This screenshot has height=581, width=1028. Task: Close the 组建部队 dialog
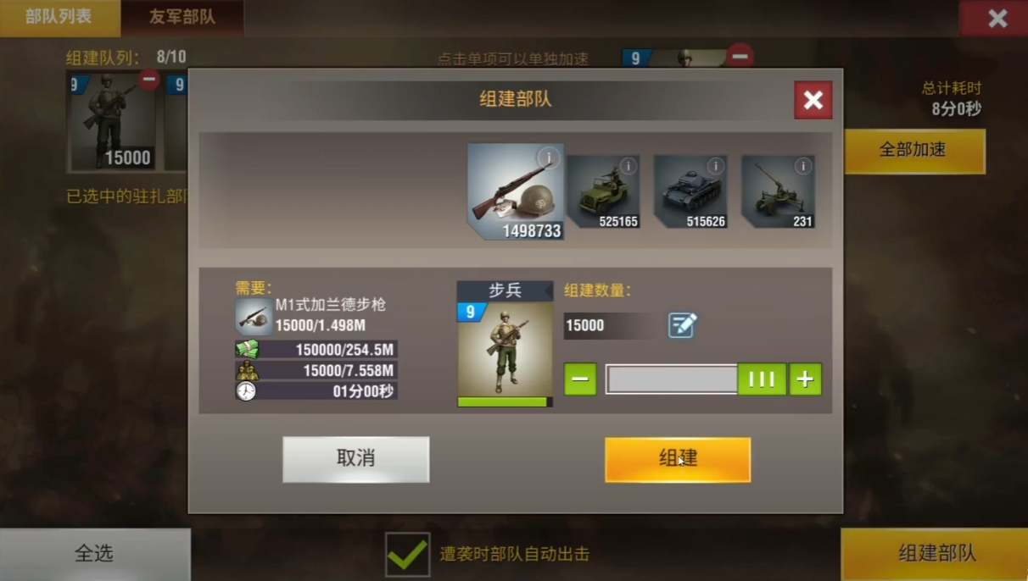pyautogui.click(x=813, y=100)
